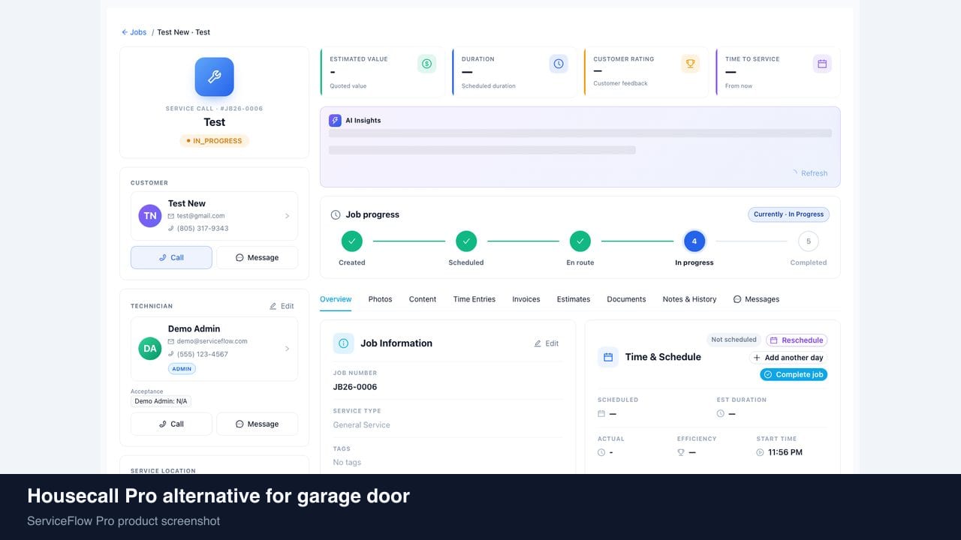
Task: Click the Currently In Progress badge
Action: click(788, 214)
